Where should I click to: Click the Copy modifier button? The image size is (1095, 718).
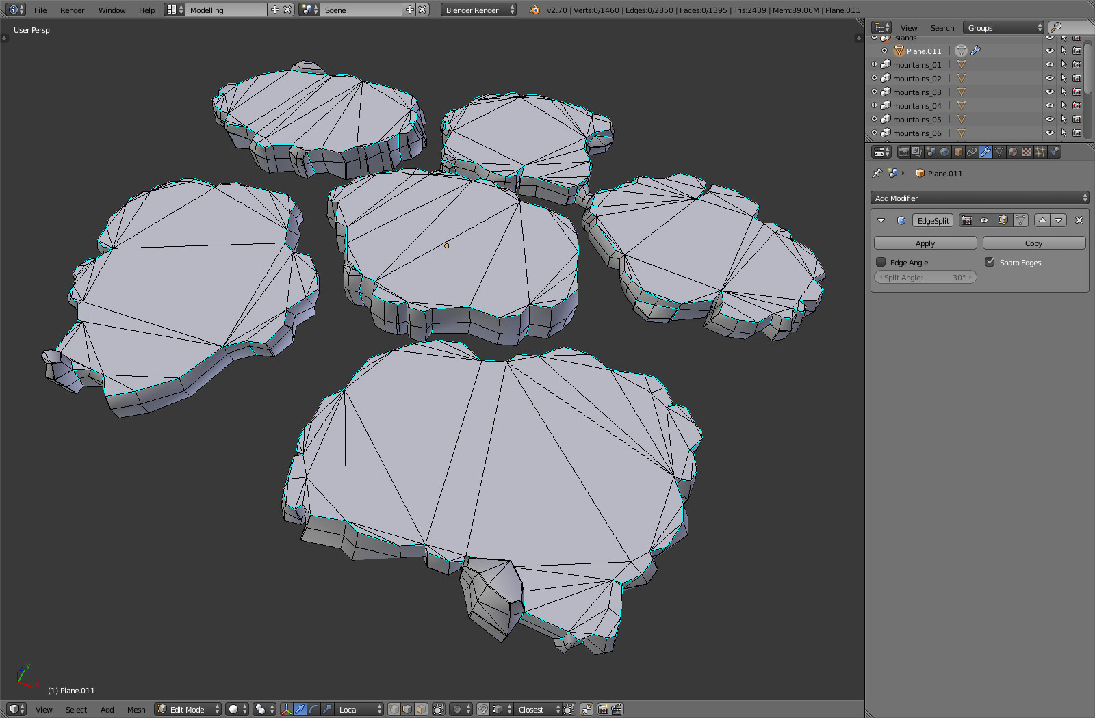(1033, 243)
